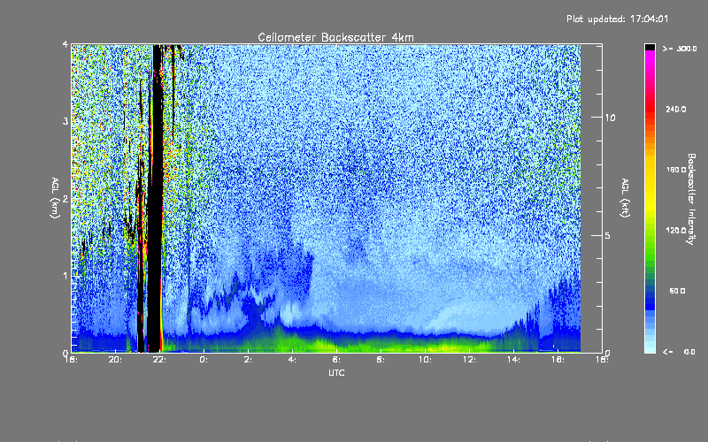Click the '8:' UTC time tick label
The width and height of the screenshot is (708, 442).
pyautogui.click(x=381, y=360)
